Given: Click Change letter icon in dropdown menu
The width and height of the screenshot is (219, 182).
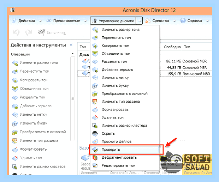Looking at the screenshot, I should tap(95, 86).
